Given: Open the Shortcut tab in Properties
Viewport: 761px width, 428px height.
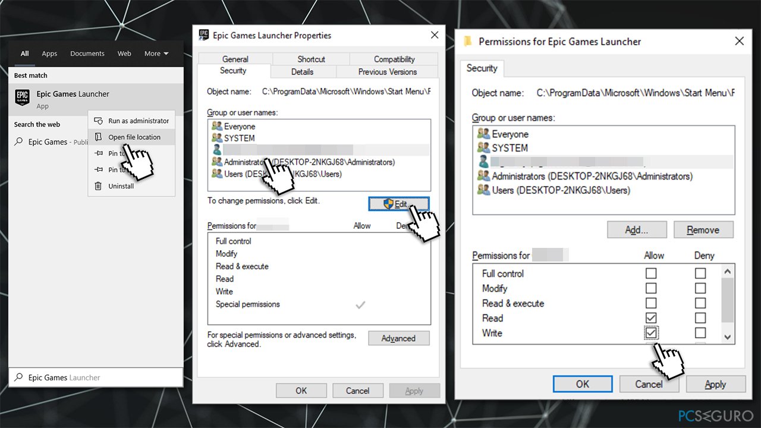Looking at the screenshot, I should point(311,59).
